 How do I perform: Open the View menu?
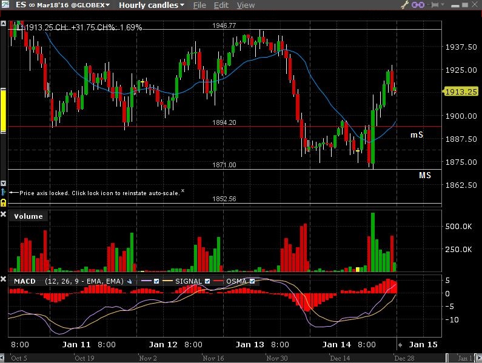pyautogui.click(x=246, y=5)
